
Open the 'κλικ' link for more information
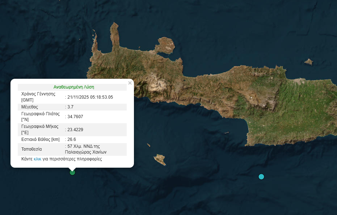point(37,159)
